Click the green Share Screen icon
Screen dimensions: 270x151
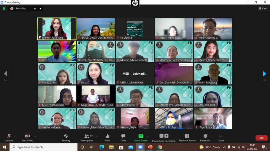[141, 136]
